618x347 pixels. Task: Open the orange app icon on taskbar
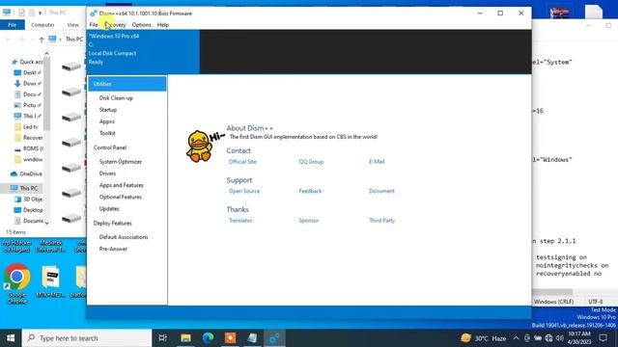[230, 338]
